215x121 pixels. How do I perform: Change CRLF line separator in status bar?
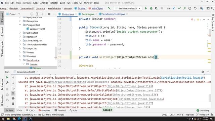(x=172, y=115)
